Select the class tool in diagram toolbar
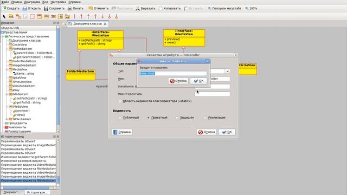The image size is (347, 195). (40, 16)
